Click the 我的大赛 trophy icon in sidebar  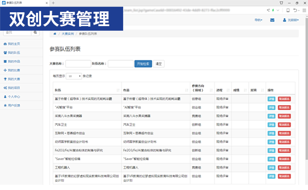(5, 79)
